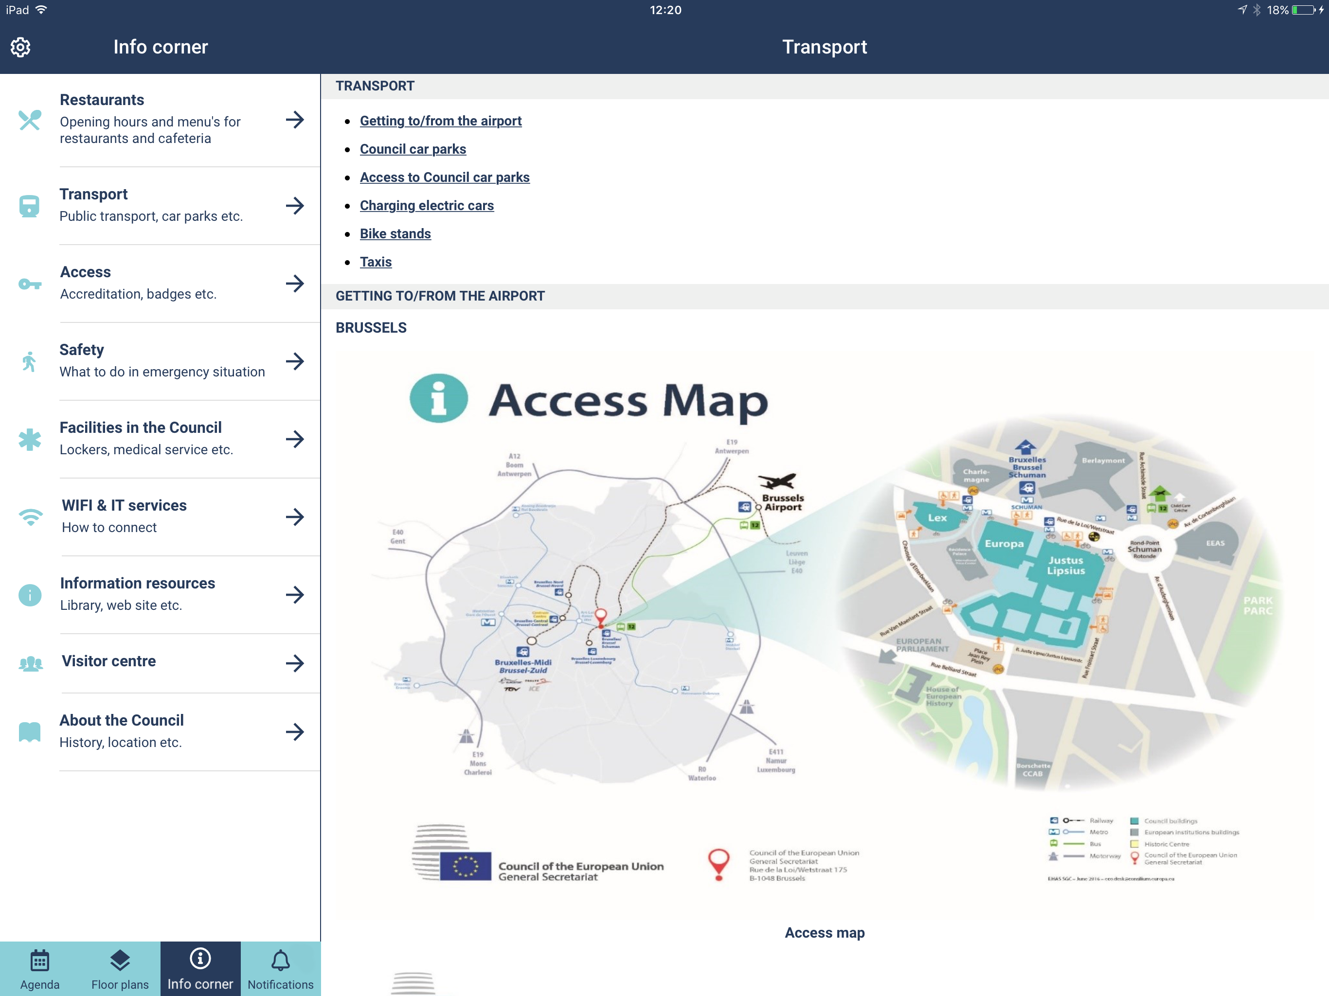Screen dimensions: 1329x996
Task: Tap the battery indicator icon
Action: [1304, 10]
